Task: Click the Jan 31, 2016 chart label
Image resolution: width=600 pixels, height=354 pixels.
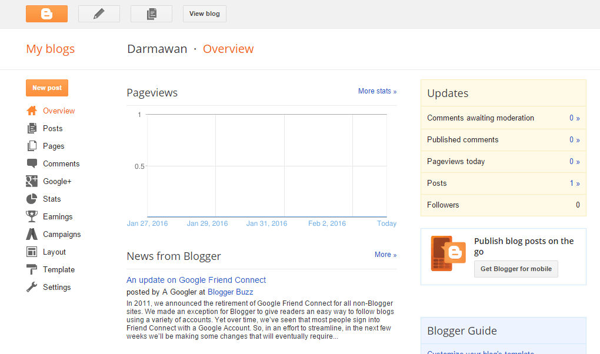Action: click(x=266, y=223)
